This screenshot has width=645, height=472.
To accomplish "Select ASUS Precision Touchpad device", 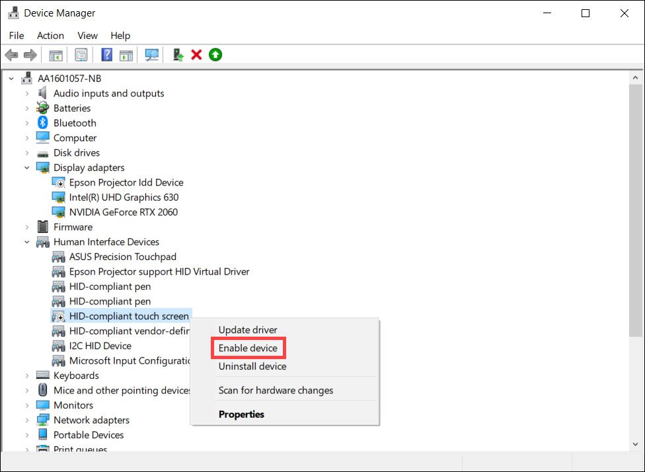I will pos(122,257).
